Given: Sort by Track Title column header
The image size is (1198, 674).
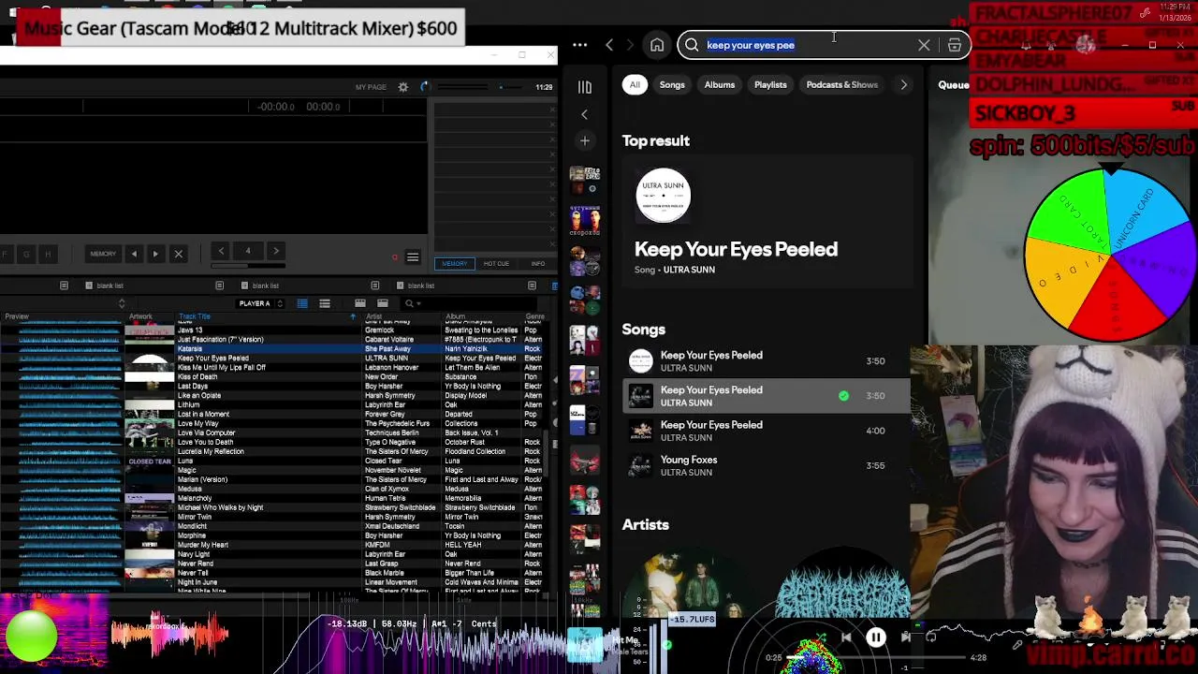Looking at the screenshot, I should pyautogui.click(x=195, y=316).
